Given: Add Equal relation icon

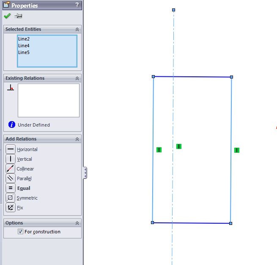Looking at the screenshot, I should pyautogui.click(x=11, y=188).
